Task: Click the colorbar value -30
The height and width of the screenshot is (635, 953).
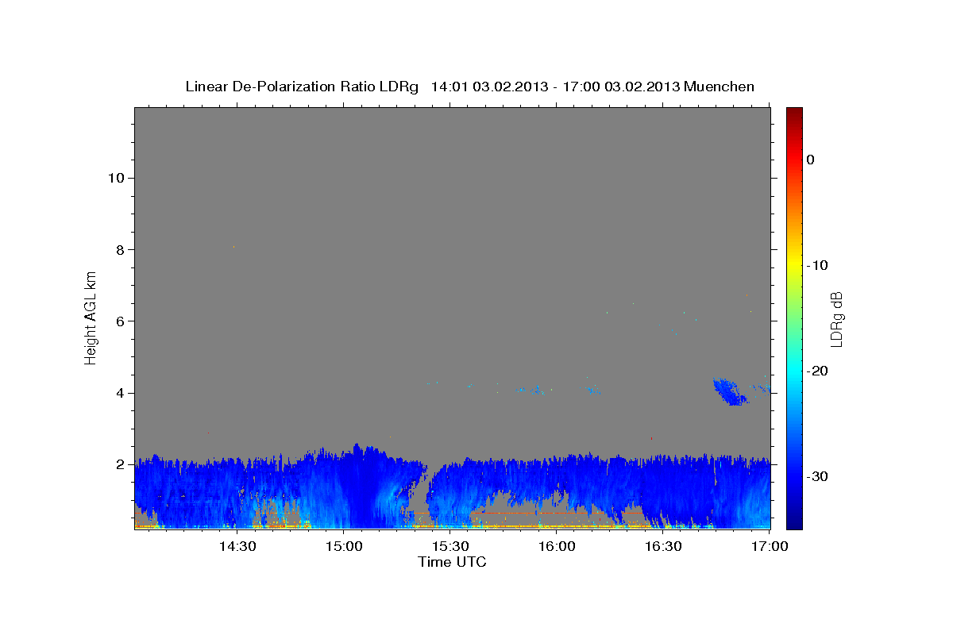Action: pyautogui.click(x=818, y=476)
